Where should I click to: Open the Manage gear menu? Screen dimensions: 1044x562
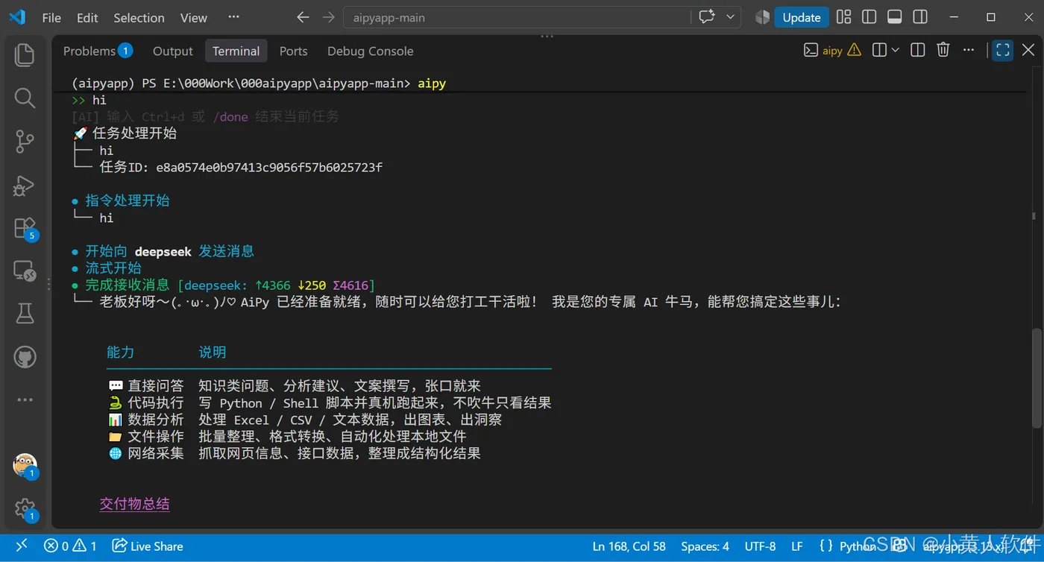(25, 509)
